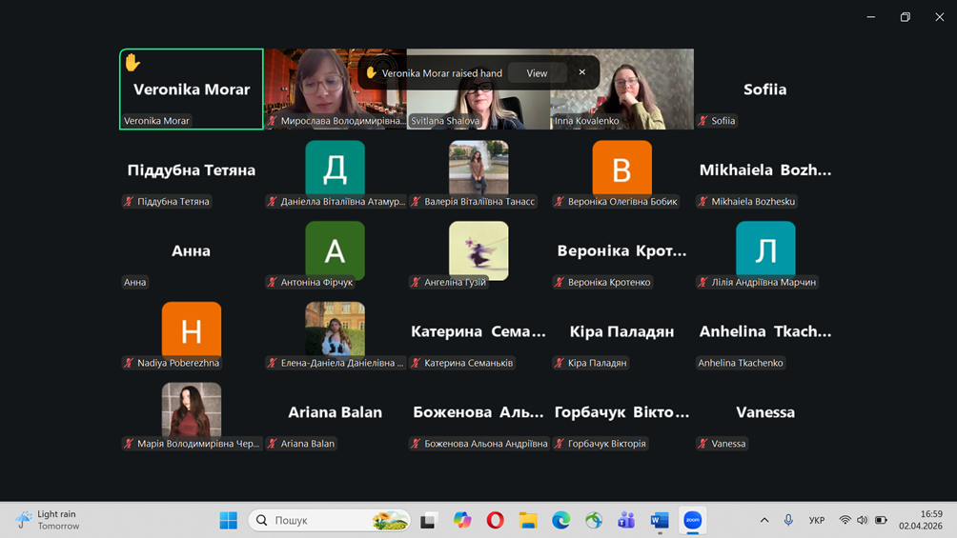Select Inna Kovalenko's video tile
957x538 pixels.
[x=621, y=90]
